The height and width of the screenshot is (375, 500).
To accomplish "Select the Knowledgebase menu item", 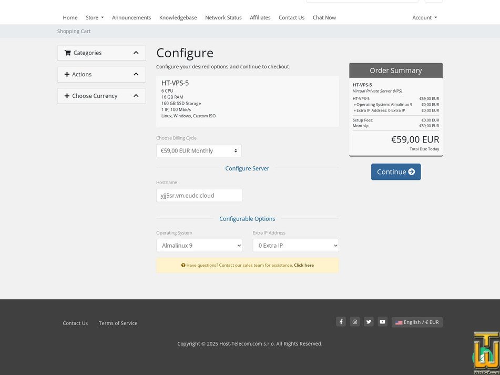I will point(178,17).
